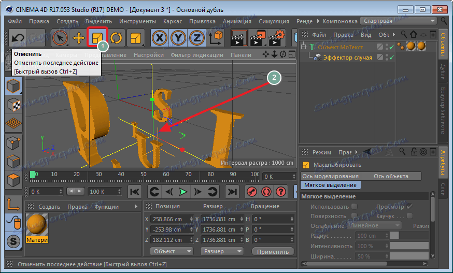Toggle the Z axis lock
The height and width of the screenshot is (273, 453).
(x=196, y=38)
